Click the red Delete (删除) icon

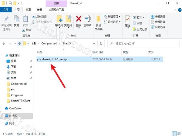(x=79, y=19)
